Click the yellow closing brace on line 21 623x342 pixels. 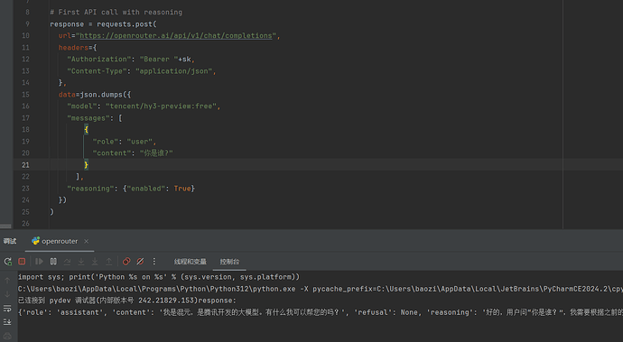tap(86, 165)
